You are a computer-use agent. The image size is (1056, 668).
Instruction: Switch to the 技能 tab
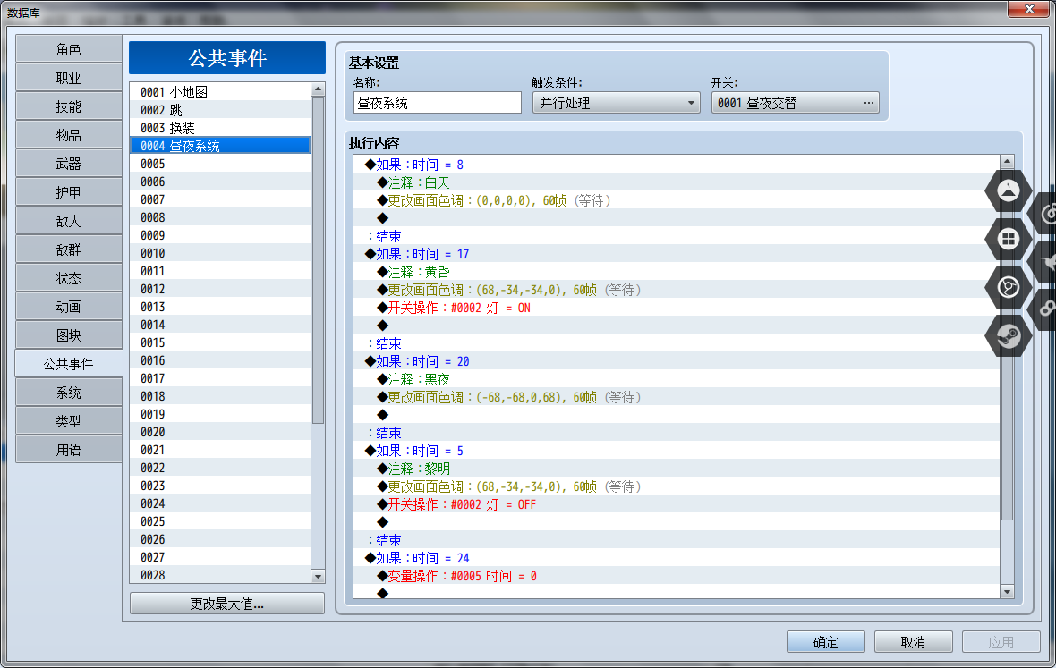tap(68, 107)
